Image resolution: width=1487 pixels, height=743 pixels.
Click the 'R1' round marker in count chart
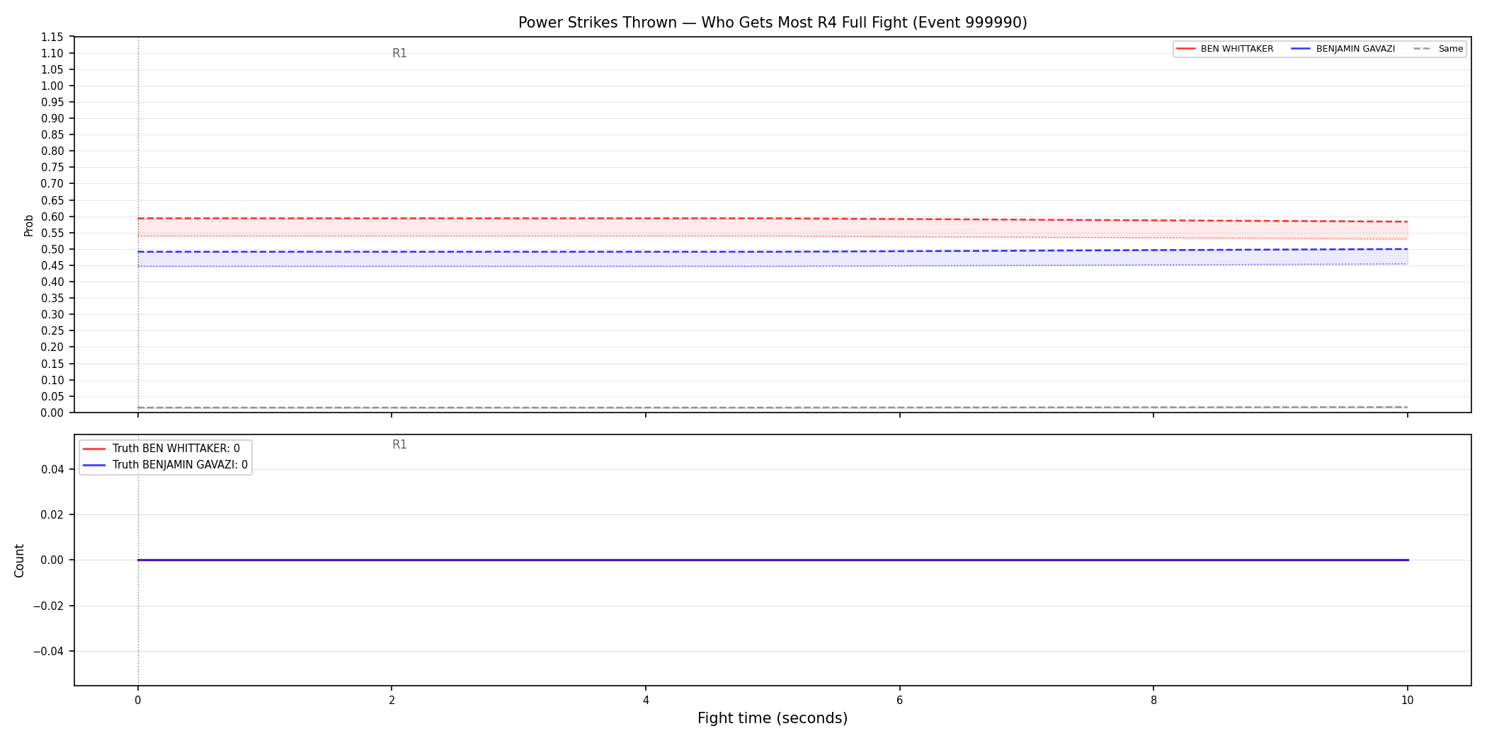pyautogui.click(x=399, y=445)
